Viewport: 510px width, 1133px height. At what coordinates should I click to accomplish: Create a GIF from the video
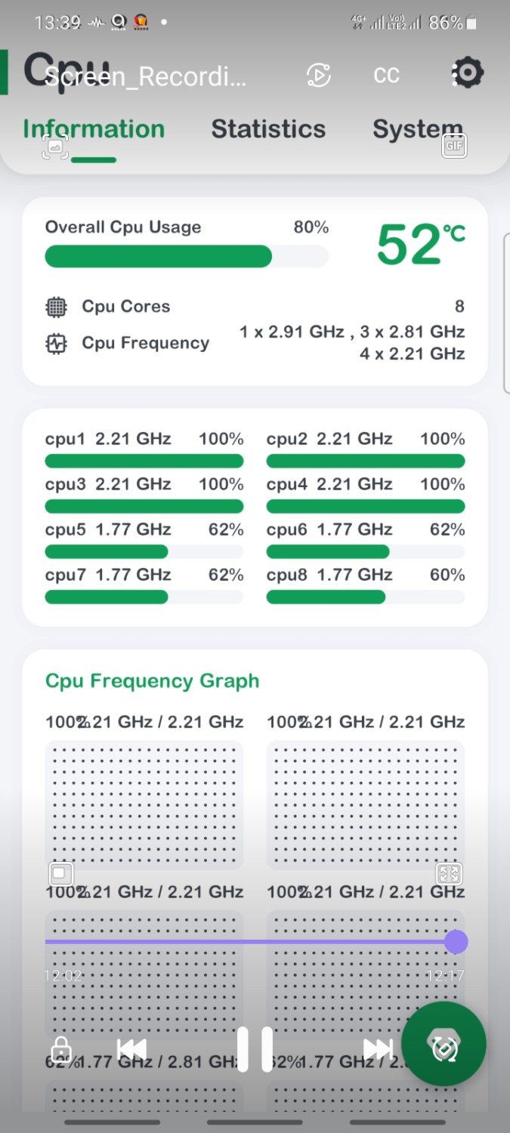[x=454, y=145]
